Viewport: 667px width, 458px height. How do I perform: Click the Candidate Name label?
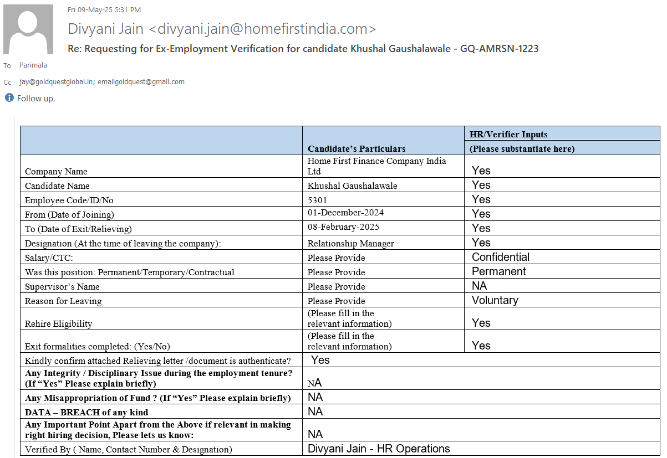point(57,186)
